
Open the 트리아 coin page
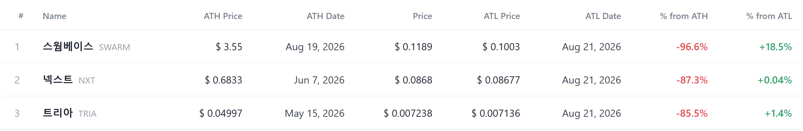58,113
